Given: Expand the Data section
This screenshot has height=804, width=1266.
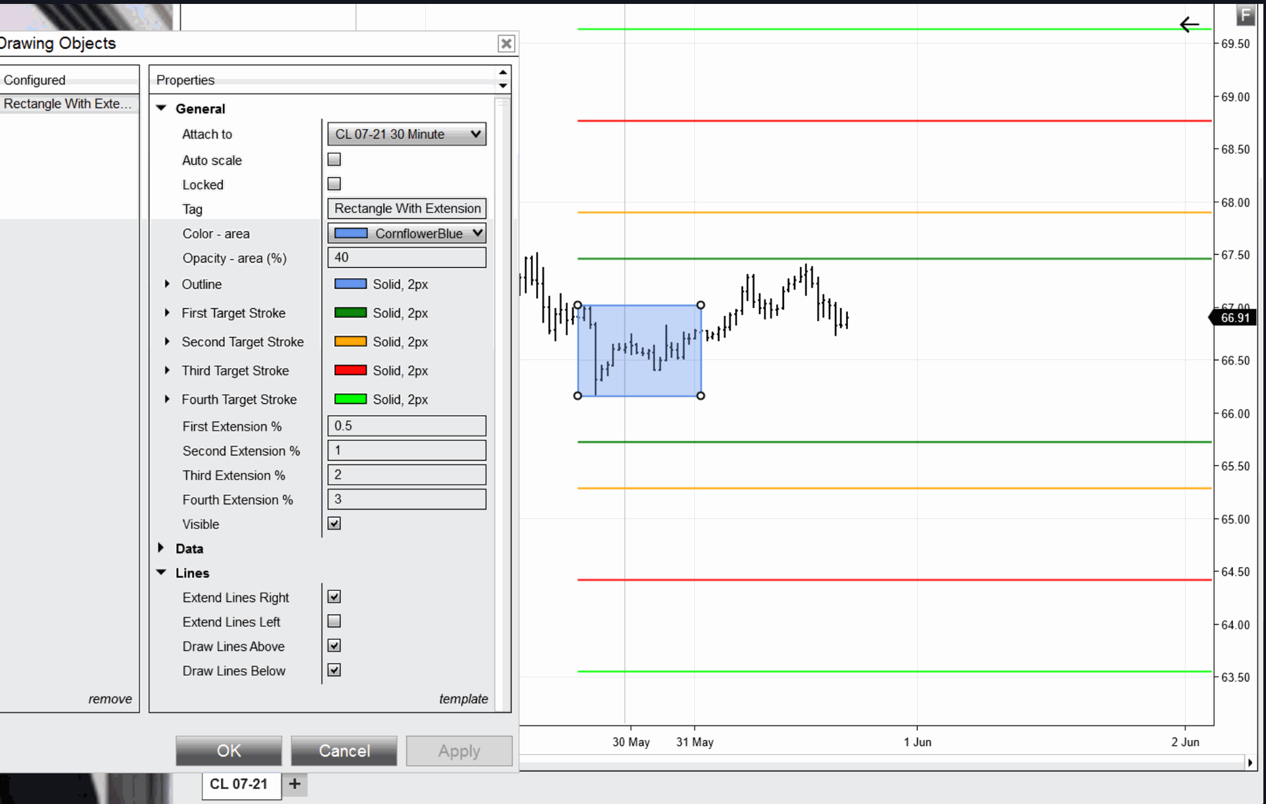Looking at the screenshot, I should click(x=161, y=547).
